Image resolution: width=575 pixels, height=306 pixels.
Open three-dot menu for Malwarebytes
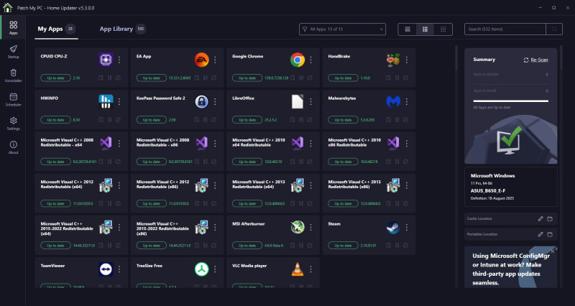point(407,101)
